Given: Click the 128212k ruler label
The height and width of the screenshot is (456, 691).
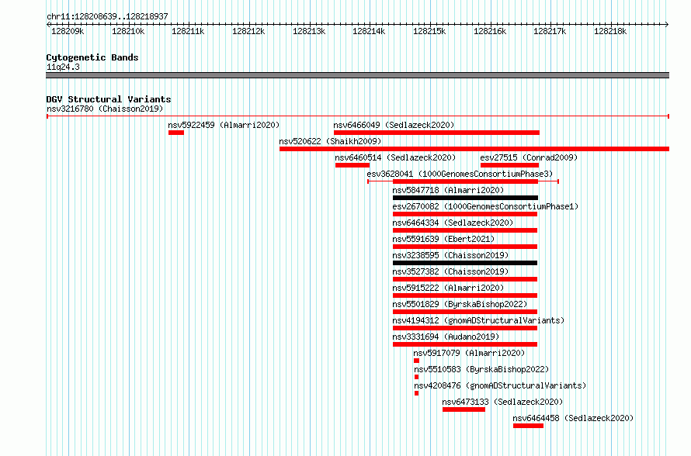Looking at the screenshot, I should 248,31.
